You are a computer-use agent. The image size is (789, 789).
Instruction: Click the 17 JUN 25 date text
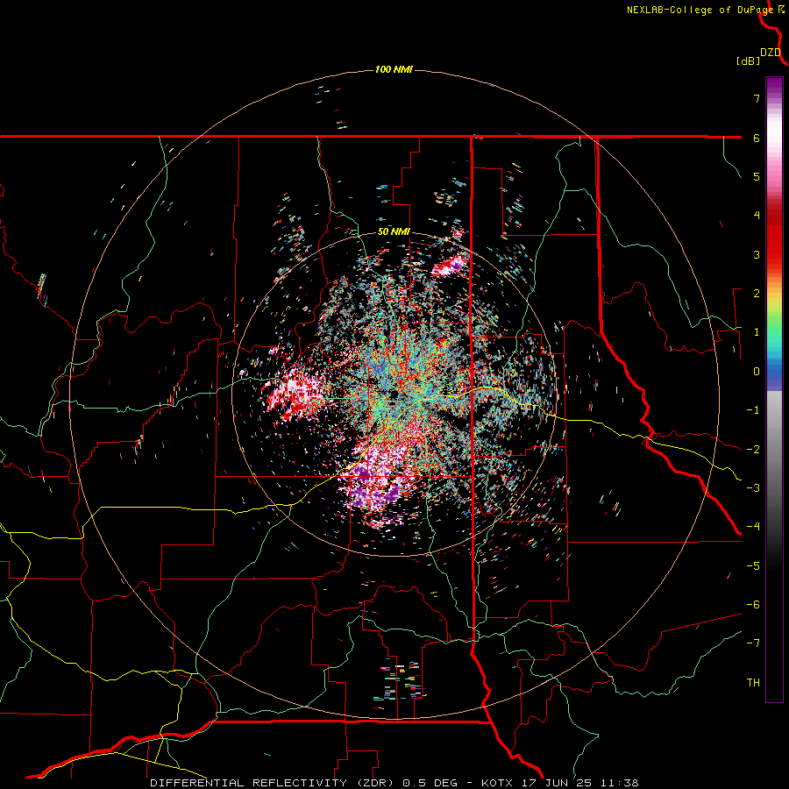555,783
